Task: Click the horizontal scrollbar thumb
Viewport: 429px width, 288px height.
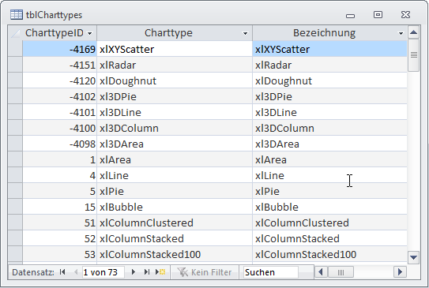Action: coord(341,272)
